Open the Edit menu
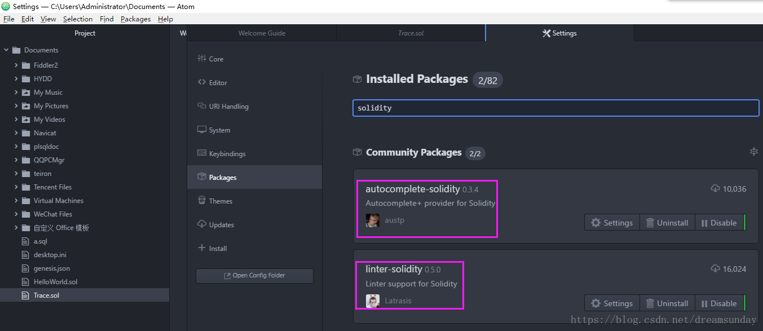The image size is (763, 331). click(x=28, y=19)
